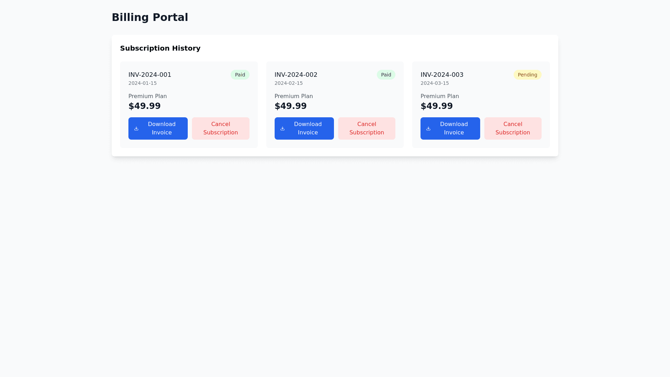Image resolution: width=670 pixels, height=377 pixels.
Task: Click the download icon on INV-2024-001 invoice
Action: [x=136, y=128]
